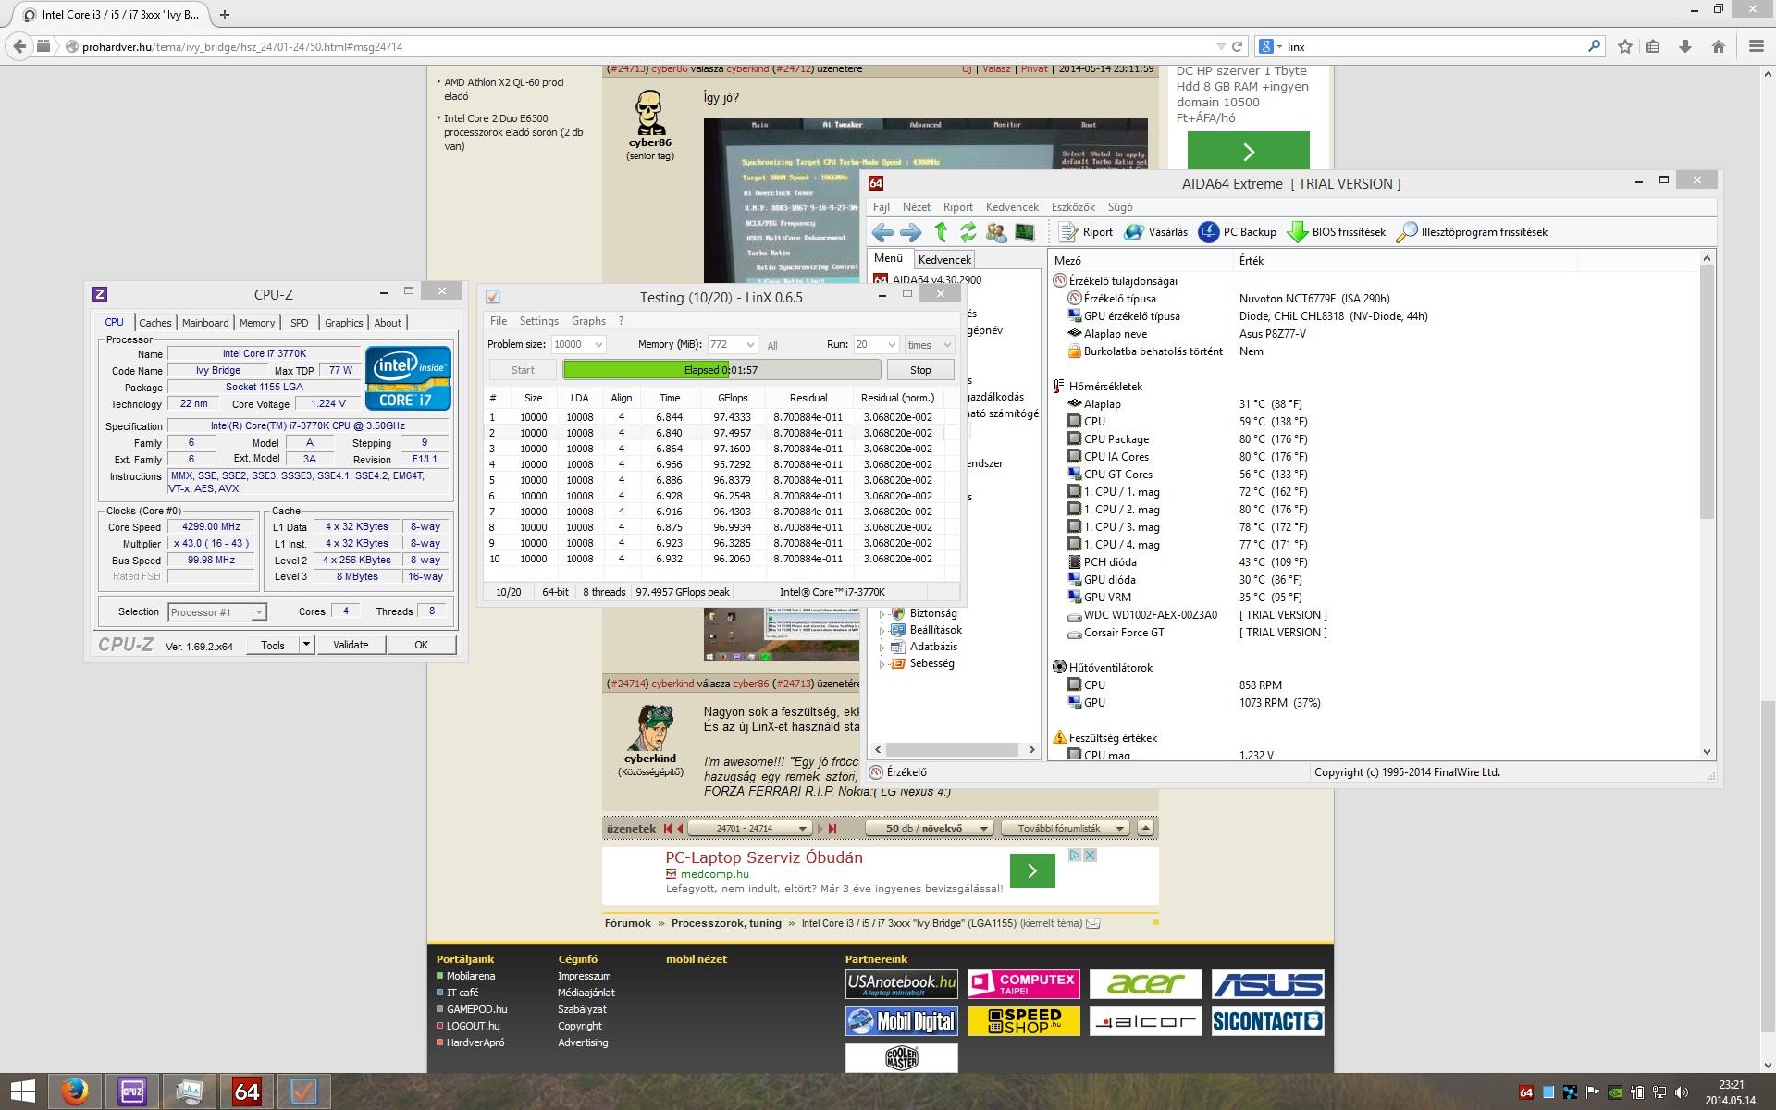Viewport: 1776px width, 1110px height.
Task: Open LinX Problem size dropdown
Action: click(598, 345)
